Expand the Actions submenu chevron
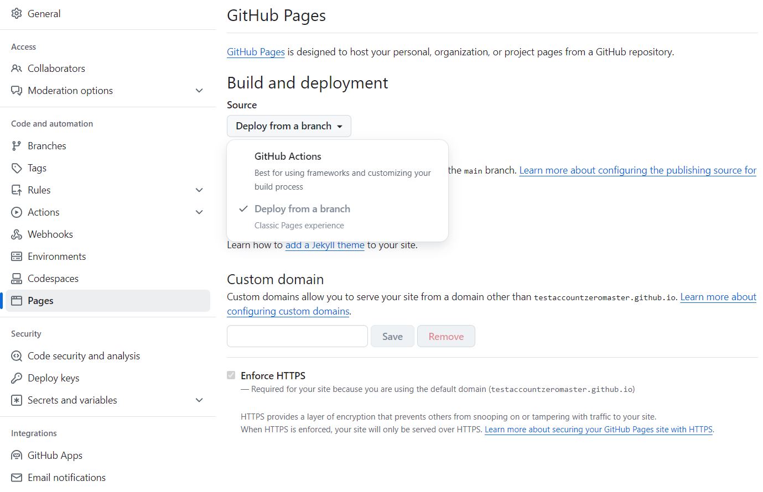The height and width of the screenshot is (492, 763). point(199,212)
